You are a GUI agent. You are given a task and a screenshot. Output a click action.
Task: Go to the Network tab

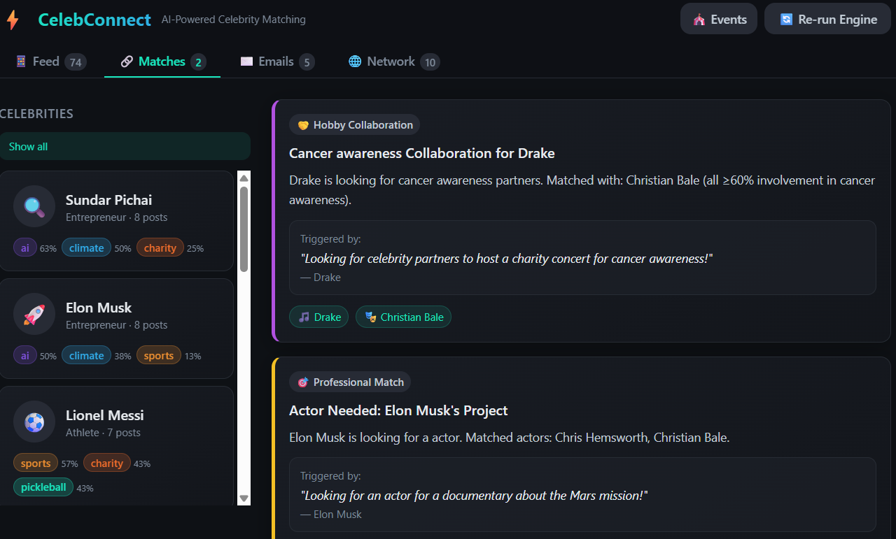[x=394, y=62]
